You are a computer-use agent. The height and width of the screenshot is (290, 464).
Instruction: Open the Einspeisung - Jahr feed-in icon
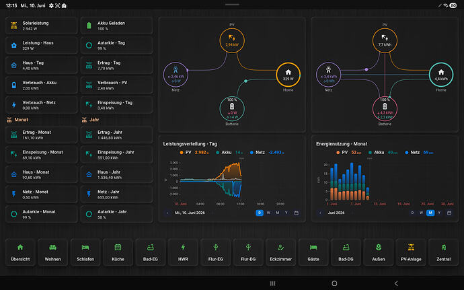pyautogui.click(x=89, y=155)
